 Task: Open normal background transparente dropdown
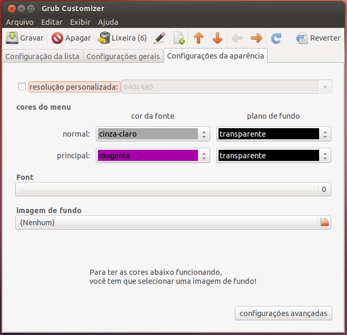pos(273,134)
